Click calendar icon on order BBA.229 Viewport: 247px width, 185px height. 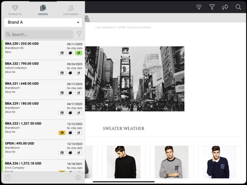pos(62,113)
